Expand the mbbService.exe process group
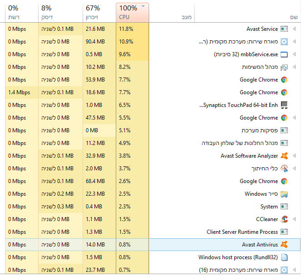 pyautogui.click(x=294, y=54)
